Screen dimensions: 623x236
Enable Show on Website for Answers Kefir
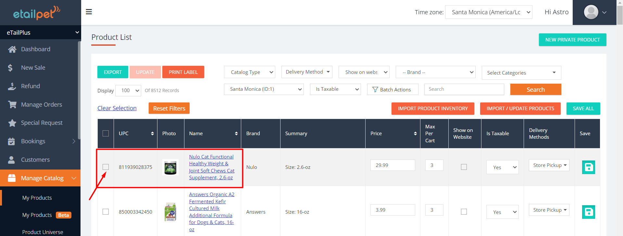pos(464,212)
